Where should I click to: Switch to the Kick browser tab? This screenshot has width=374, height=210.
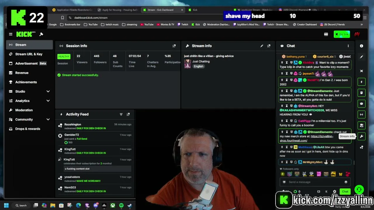[205, 10]
